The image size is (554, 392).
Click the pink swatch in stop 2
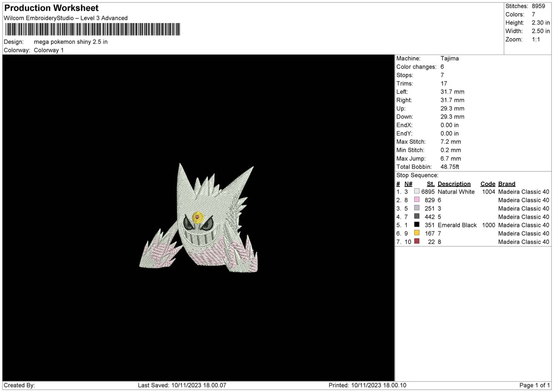(417, 200)
